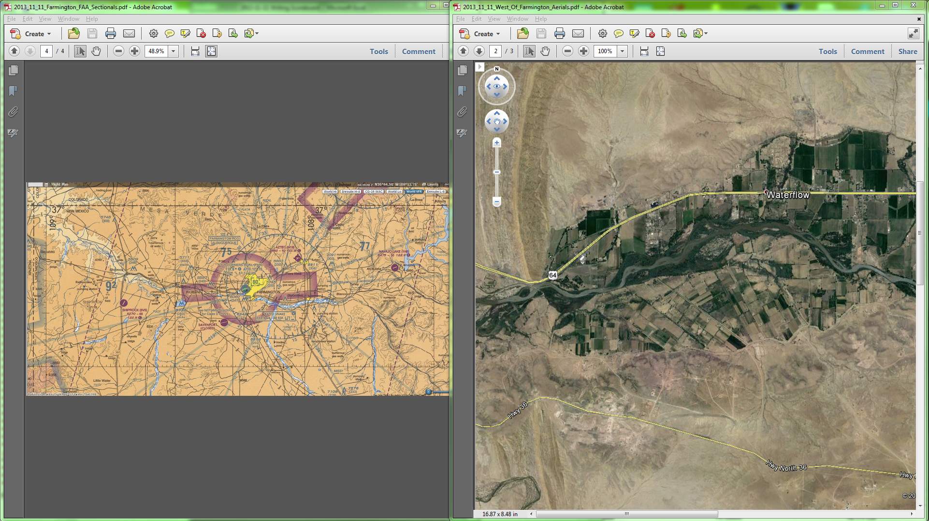
Task: Select the Hand tool in the Sectionals window
Action: coord(96,51)
